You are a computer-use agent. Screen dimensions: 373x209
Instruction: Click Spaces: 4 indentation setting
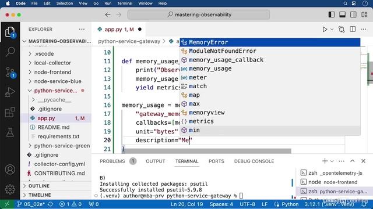click(x=221, y=204)
